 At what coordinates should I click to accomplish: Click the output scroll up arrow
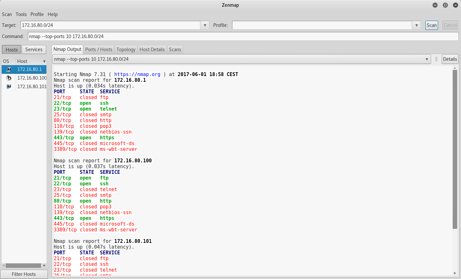click(455, 68)
